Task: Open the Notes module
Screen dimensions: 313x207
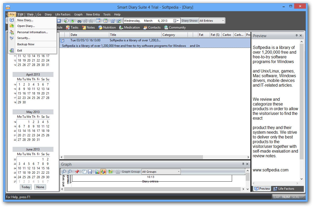Action: click(89, 27)
